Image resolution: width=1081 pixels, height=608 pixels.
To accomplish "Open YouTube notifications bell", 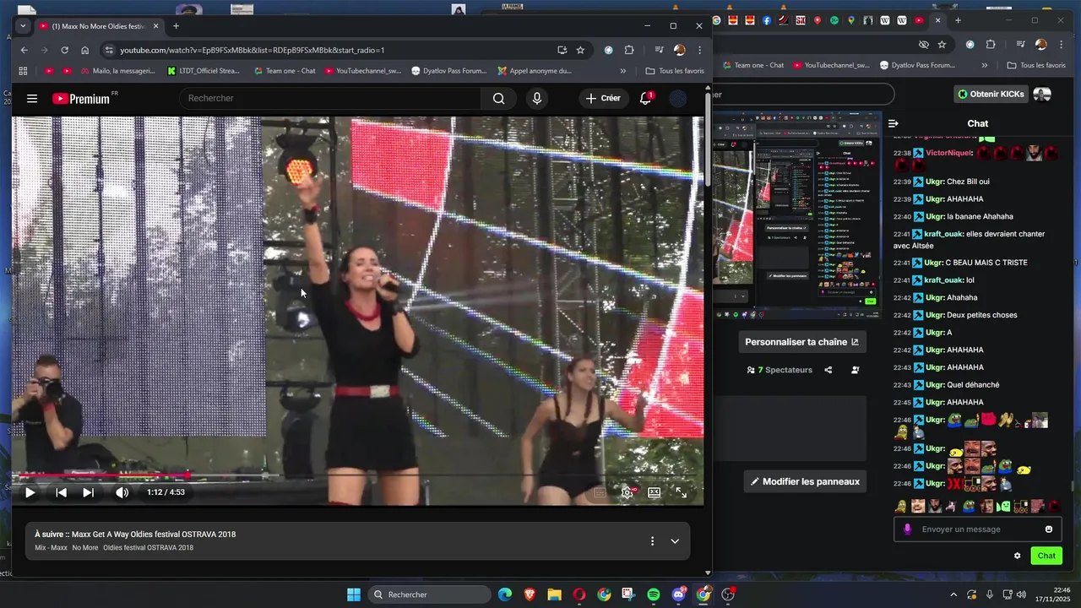I will coord(646,99).
